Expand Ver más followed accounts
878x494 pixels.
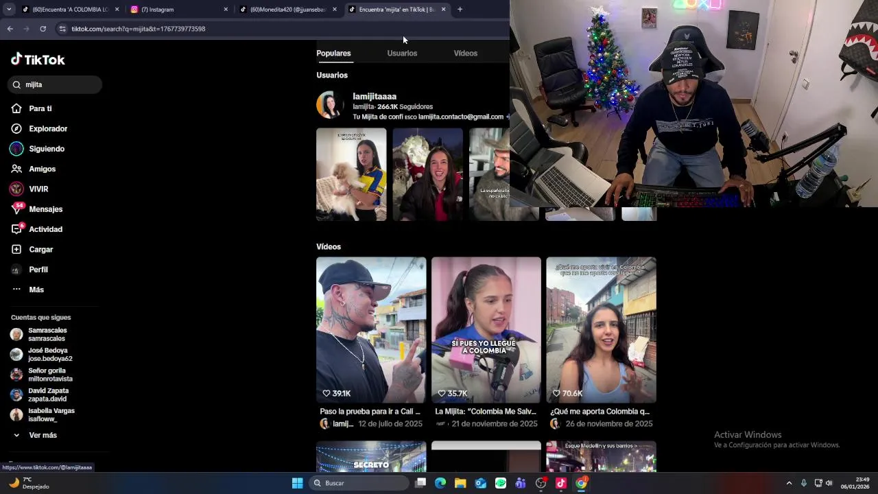click(43, 435)
